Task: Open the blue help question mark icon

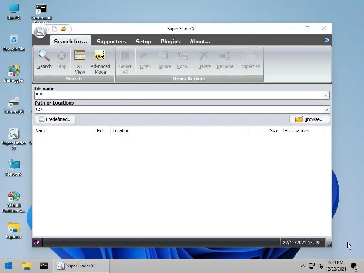Action: coord(326,40)
